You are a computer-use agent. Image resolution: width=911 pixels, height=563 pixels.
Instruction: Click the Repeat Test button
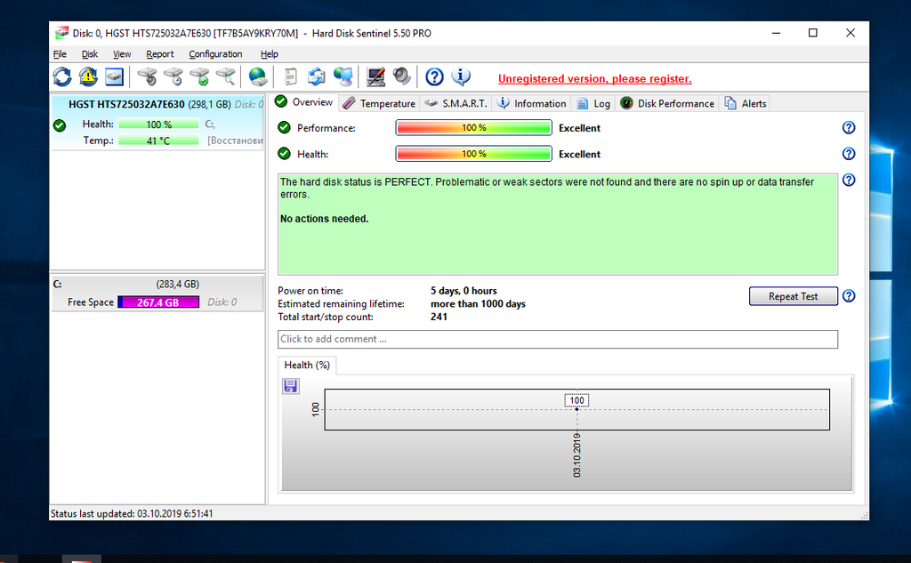point(793,296)
